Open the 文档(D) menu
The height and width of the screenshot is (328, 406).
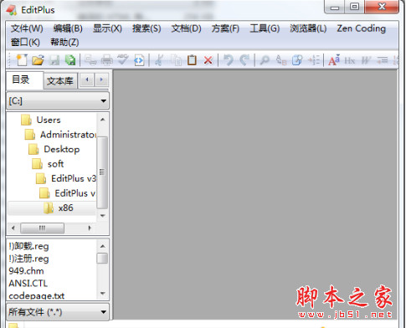tap(186, 28)
